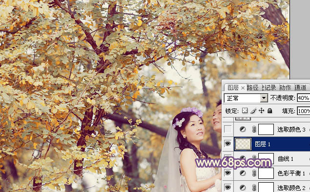Toggle lock image pixels brush icon

click(253, 111)
